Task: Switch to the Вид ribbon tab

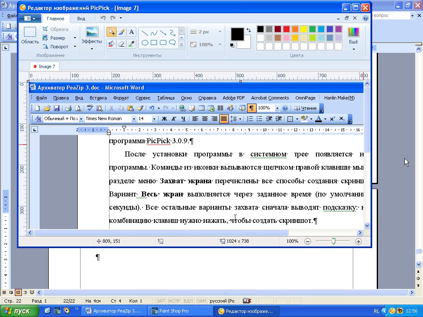Action: pos(81,19)
